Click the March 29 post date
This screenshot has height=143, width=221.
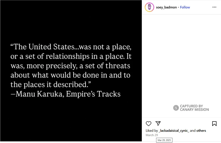point(152,135)
